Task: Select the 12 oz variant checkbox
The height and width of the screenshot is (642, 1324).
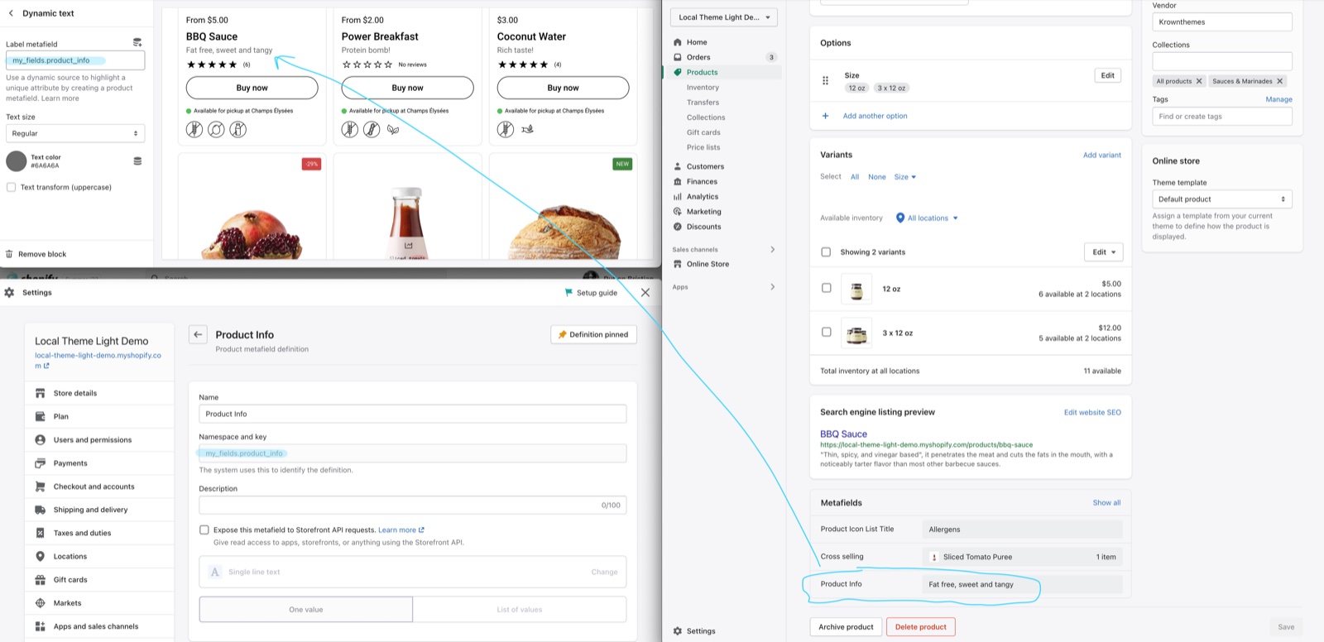Action: click(x=826, y=288)
